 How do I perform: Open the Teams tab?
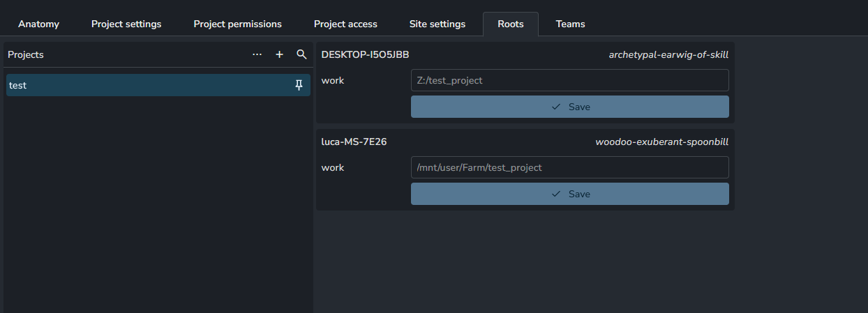point(570,24)
